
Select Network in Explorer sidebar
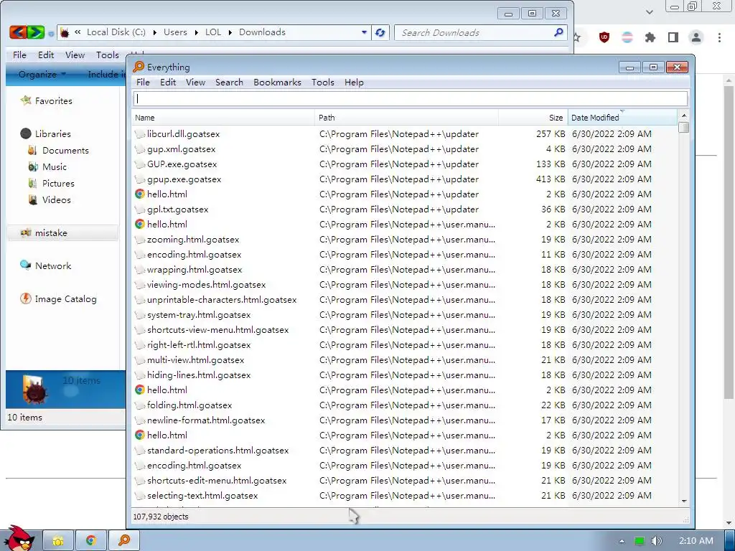46,265
